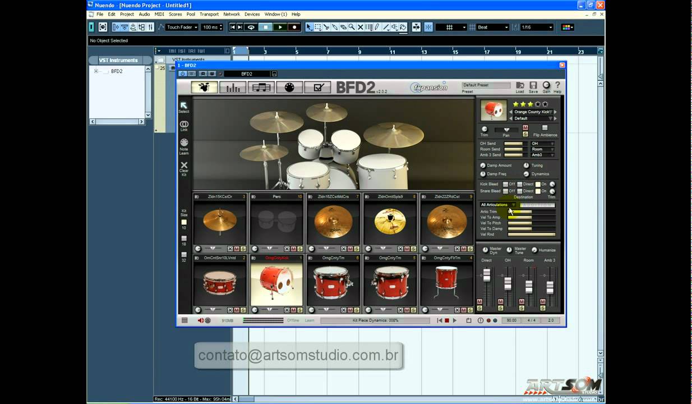This screenshot has width=692, height=404.
Task: Click BFD2 groove transport play arrow
Action: click(x=454, y=320)
